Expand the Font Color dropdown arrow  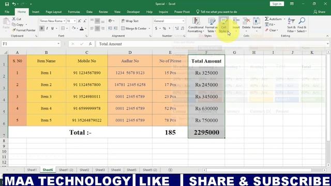[85, 28]
